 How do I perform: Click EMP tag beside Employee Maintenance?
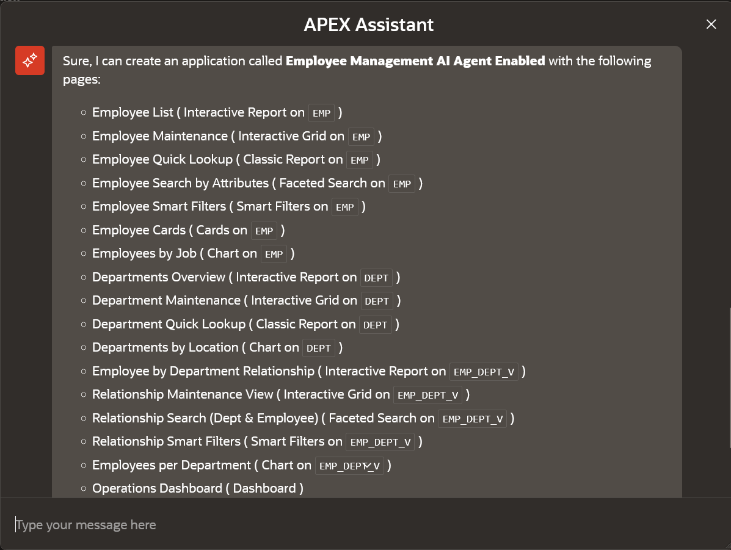pos(362,137)
